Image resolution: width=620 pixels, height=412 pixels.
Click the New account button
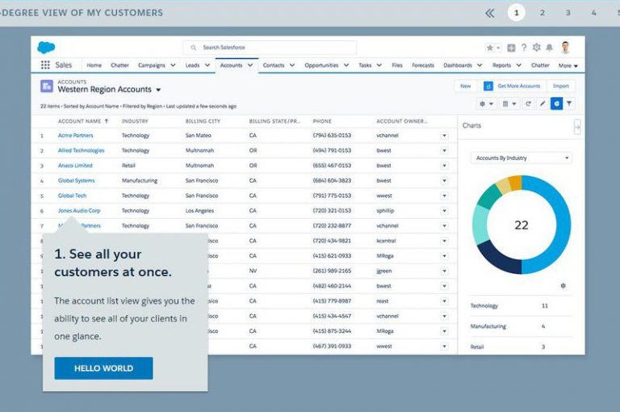pyautogui.click(x=465, y=86)
